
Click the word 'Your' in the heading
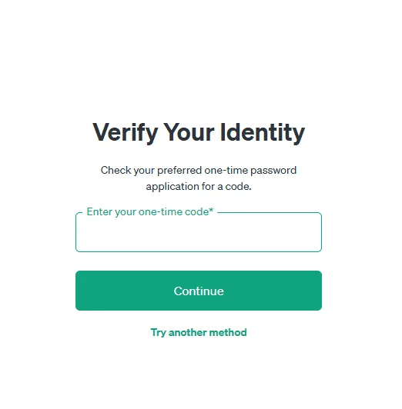tap(189, 132)
